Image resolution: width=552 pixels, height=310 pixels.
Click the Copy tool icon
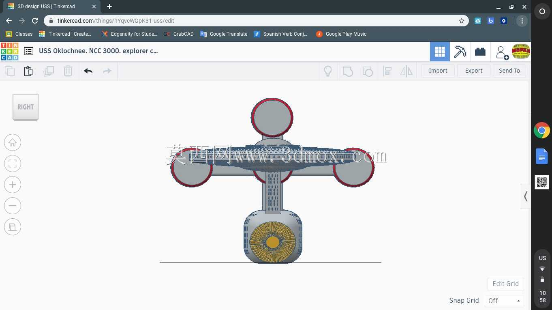[x=10, y=71]
